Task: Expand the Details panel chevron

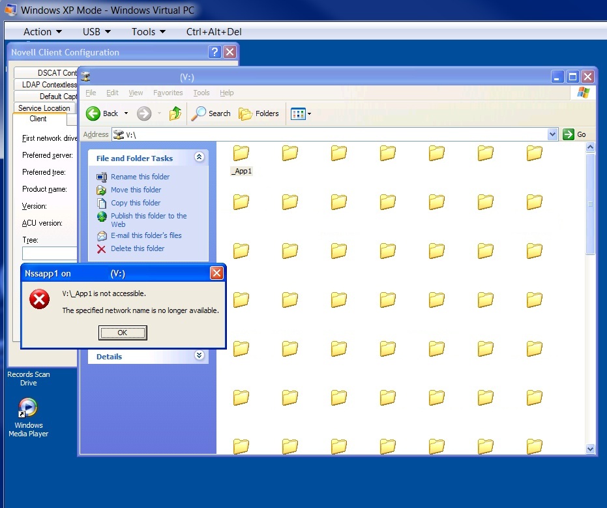Action: 199,355
